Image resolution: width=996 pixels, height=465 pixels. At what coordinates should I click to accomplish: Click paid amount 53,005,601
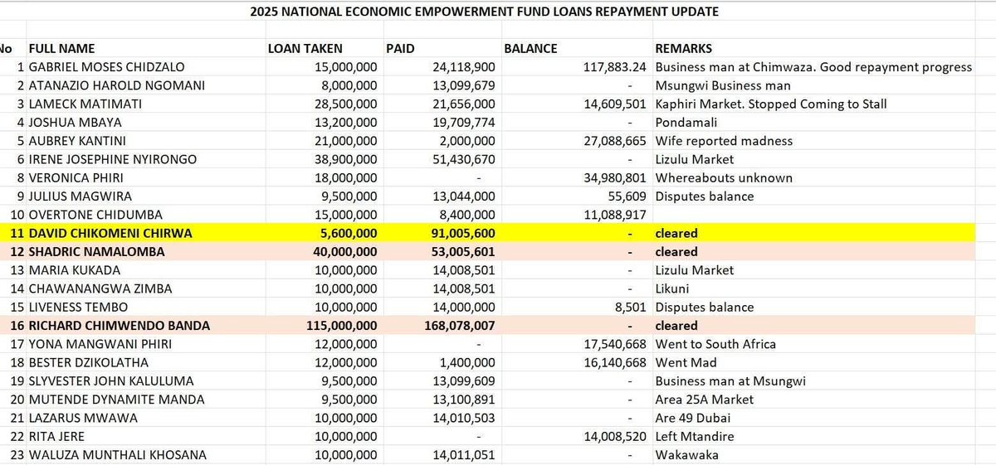click(x=464, y=252)
